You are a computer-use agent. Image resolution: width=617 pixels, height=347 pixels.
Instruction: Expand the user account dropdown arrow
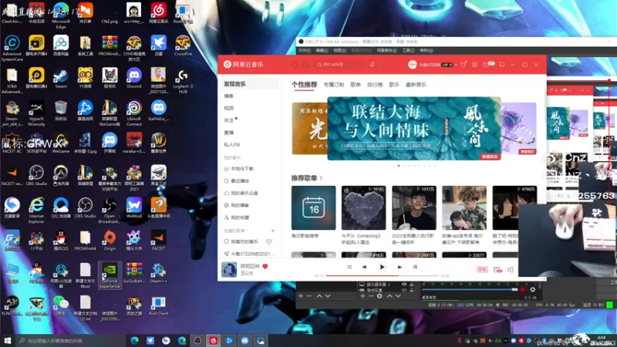click(x=456, y=65)
